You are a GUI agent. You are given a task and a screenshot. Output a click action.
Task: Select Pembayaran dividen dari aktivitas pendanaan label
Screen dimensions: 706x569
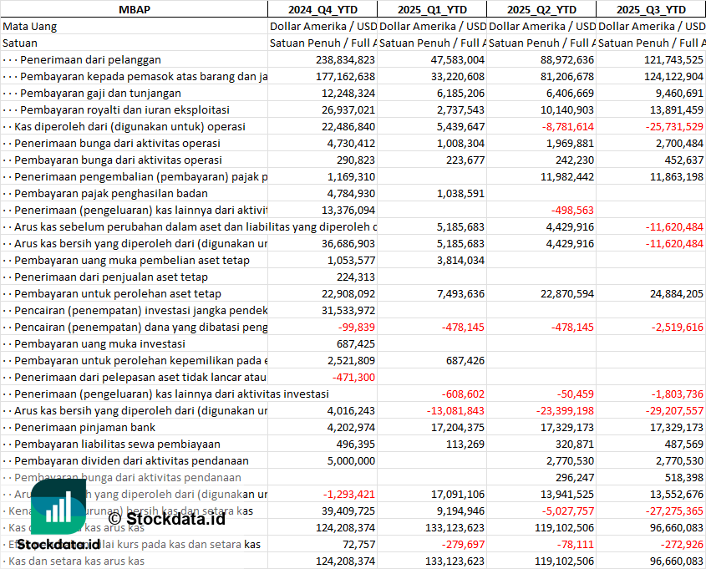tap(131, 460)
